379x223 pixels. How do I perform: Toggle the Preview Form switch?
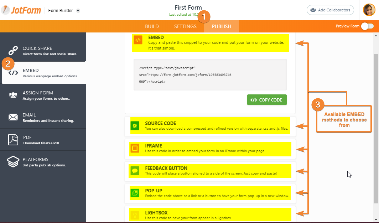367,26
